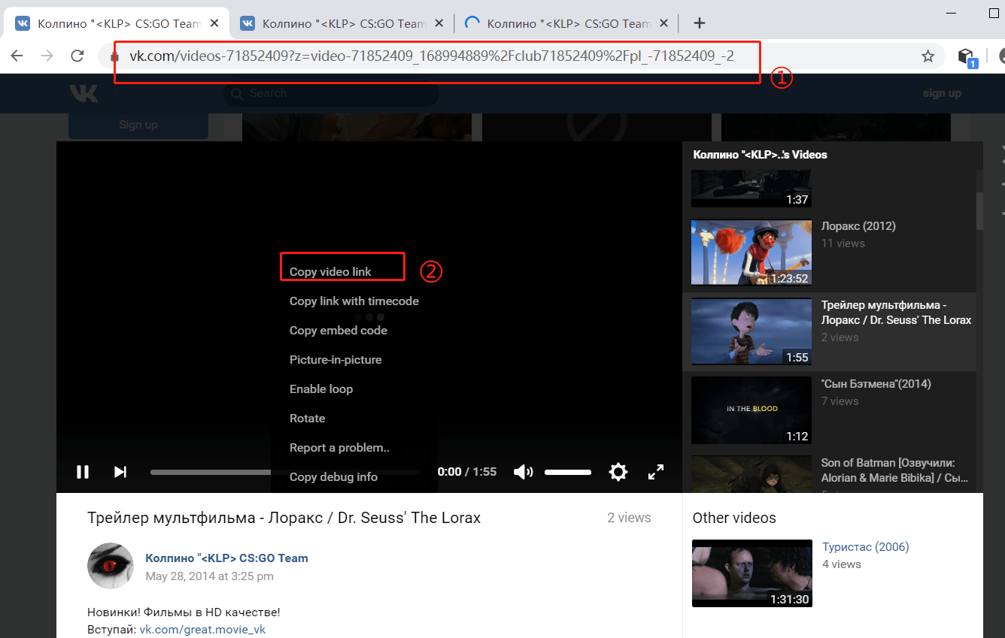Open the Туристас video thumbnail
Image resolution: width=1005 pixels, height=638 pixels.
tap(751, 573)
